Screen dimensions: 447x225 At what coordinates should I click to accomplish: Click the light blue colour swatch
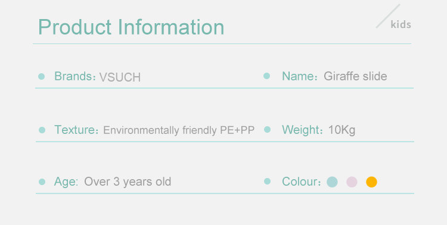coord(332,182)
